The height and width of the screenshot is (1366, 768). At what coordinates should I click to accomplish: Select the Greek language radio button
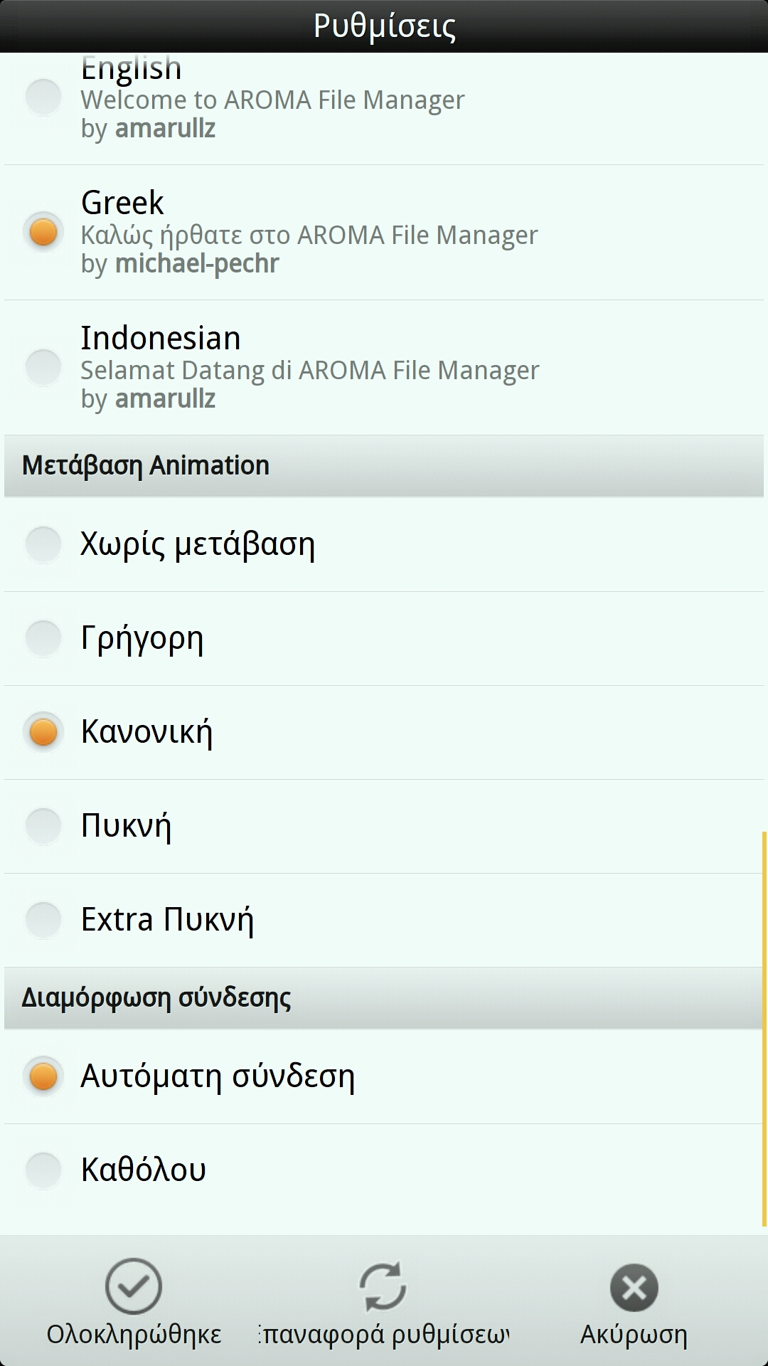43,232
